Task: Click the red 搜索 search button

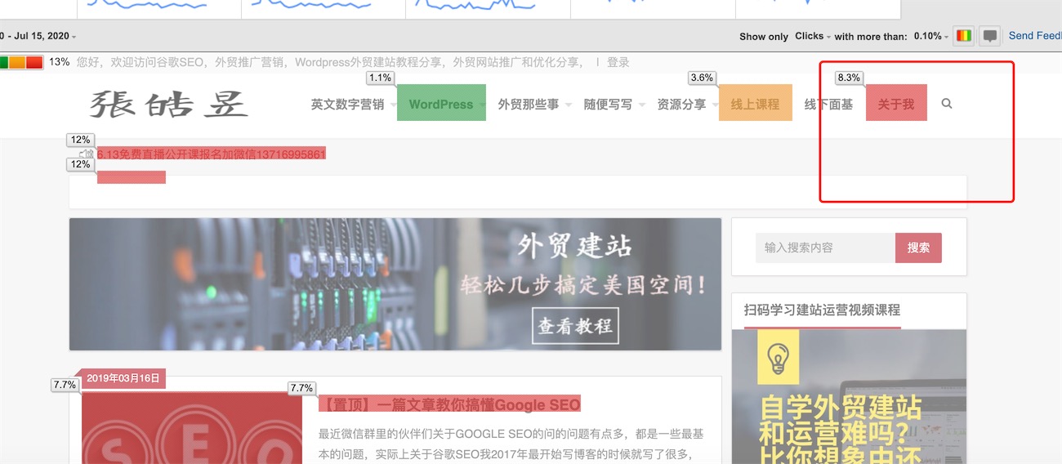Action: pos(918,248)
